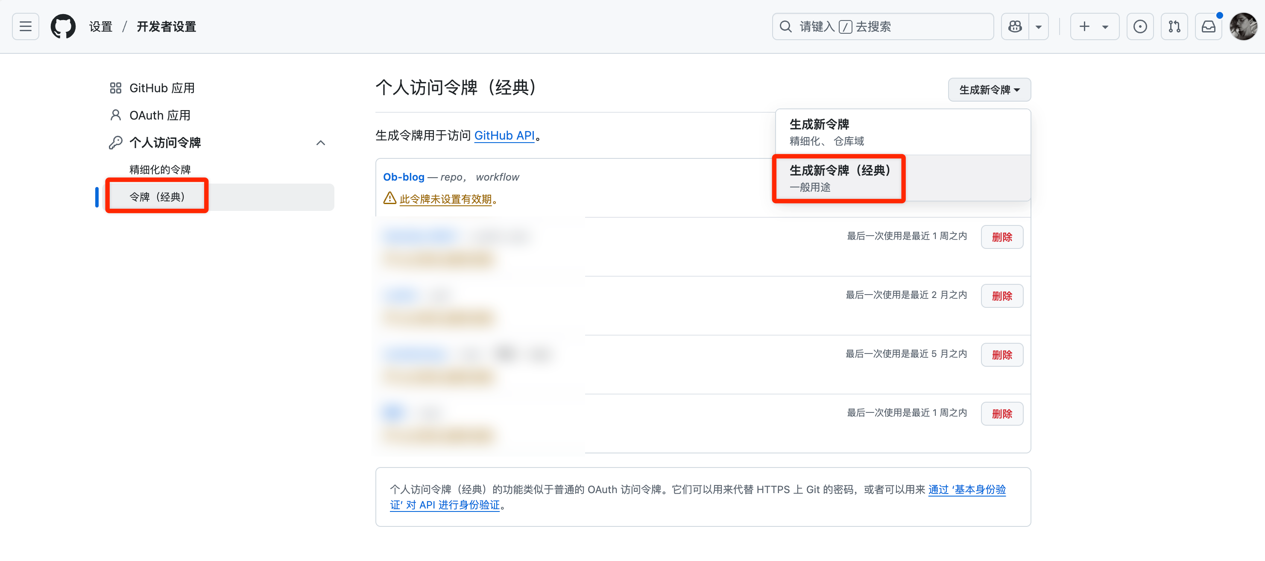The width and height of the screenshot is (1265, 561).
Task: Open 精细化的令牌 sidebar item
Action: click(160, 170)
